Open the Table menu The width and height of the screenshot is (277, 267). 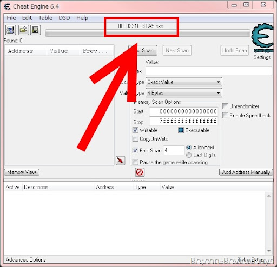[45, 18]
